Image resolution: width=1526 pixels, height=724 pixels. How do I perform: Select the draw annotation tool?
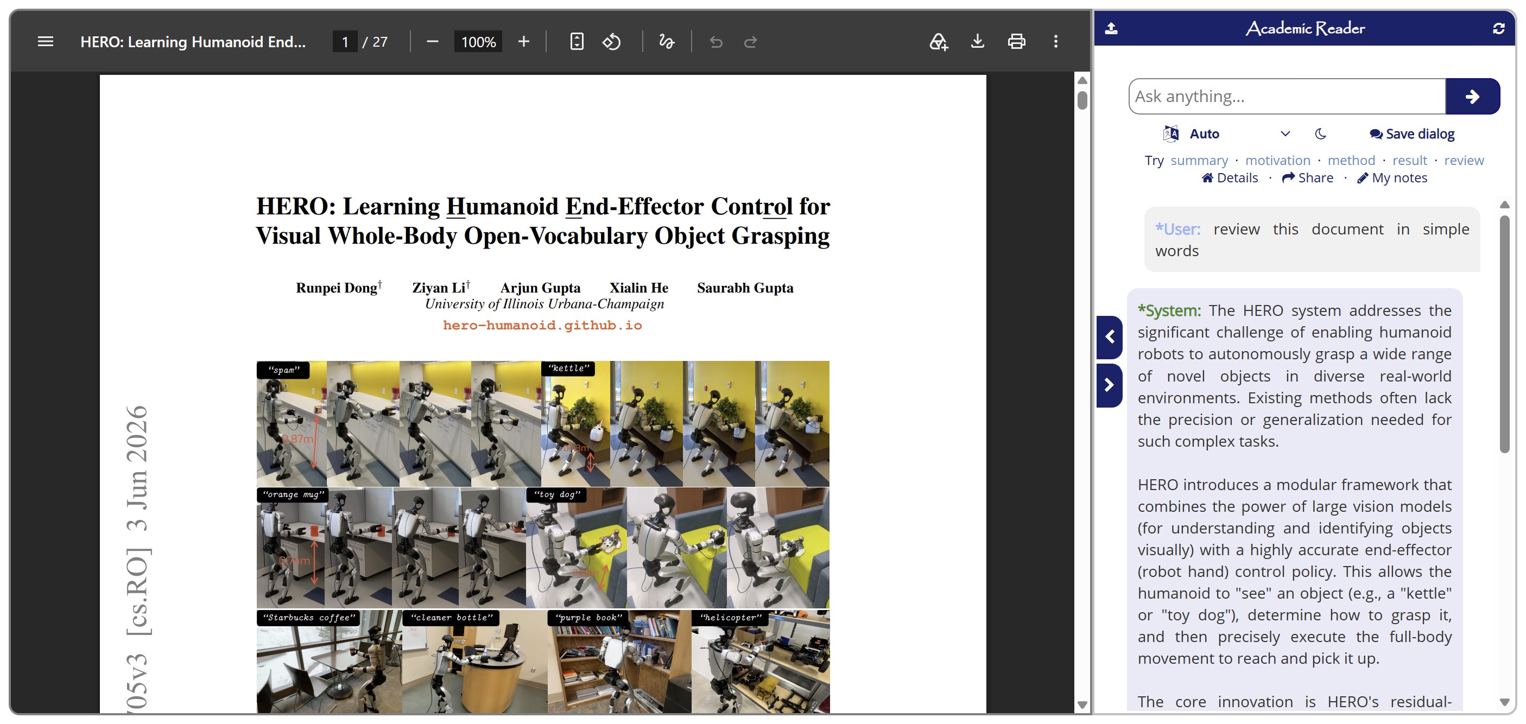[667, 41]
